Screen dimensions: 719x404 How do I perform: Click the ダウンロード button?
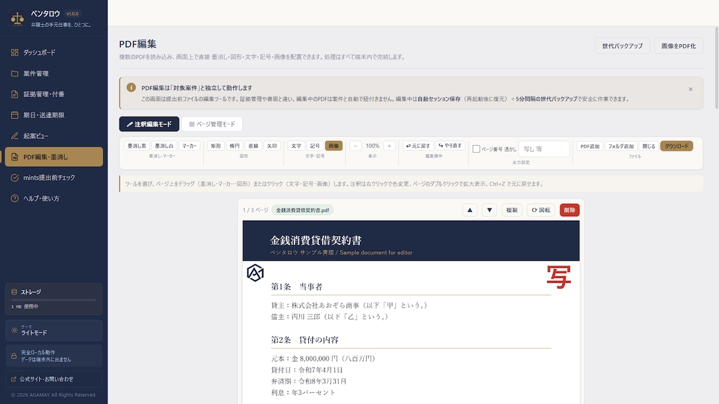(x=677, y=146)
